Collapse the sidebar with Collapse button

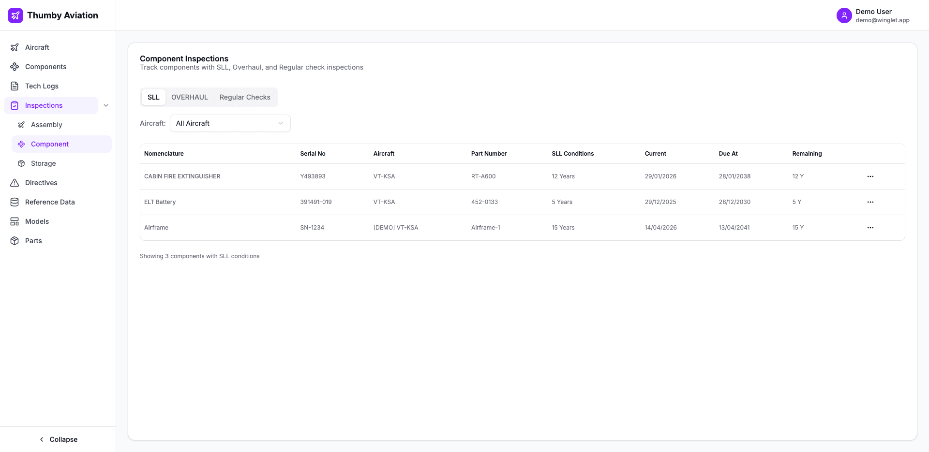[x=58, y=439]
